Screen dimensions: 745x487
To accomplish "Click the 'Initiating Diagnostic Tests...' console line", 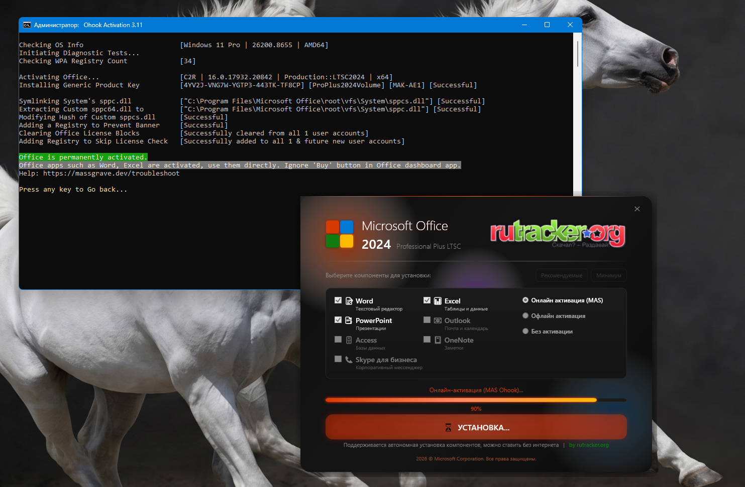I will (79, 53).
